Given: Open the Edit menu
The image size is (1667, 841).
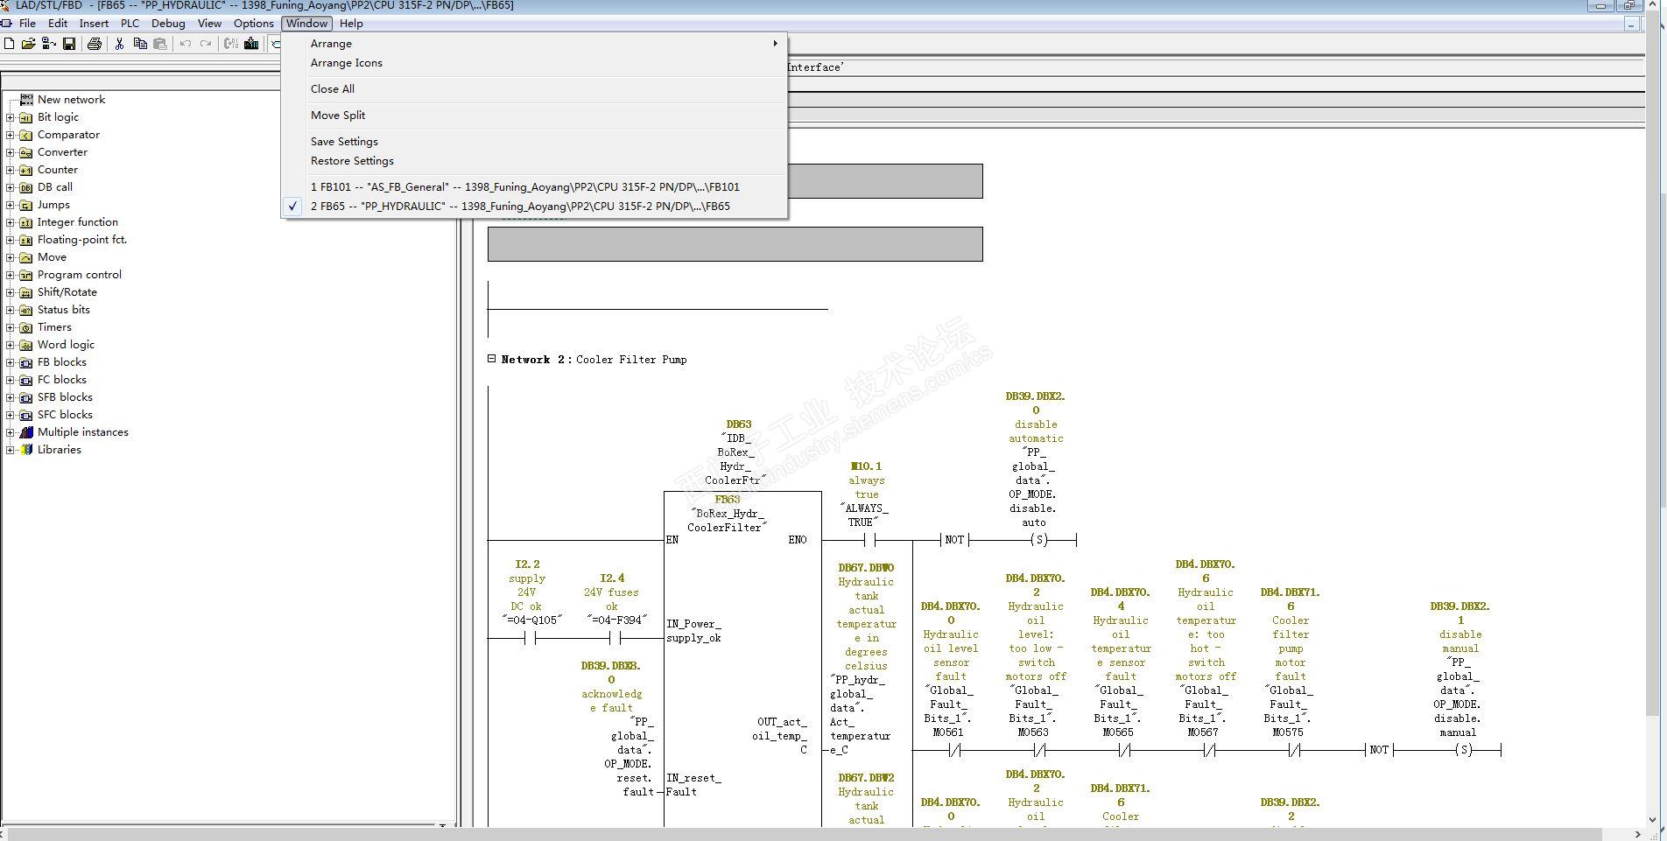Looking at the screenshot, I should click(58, 24).
